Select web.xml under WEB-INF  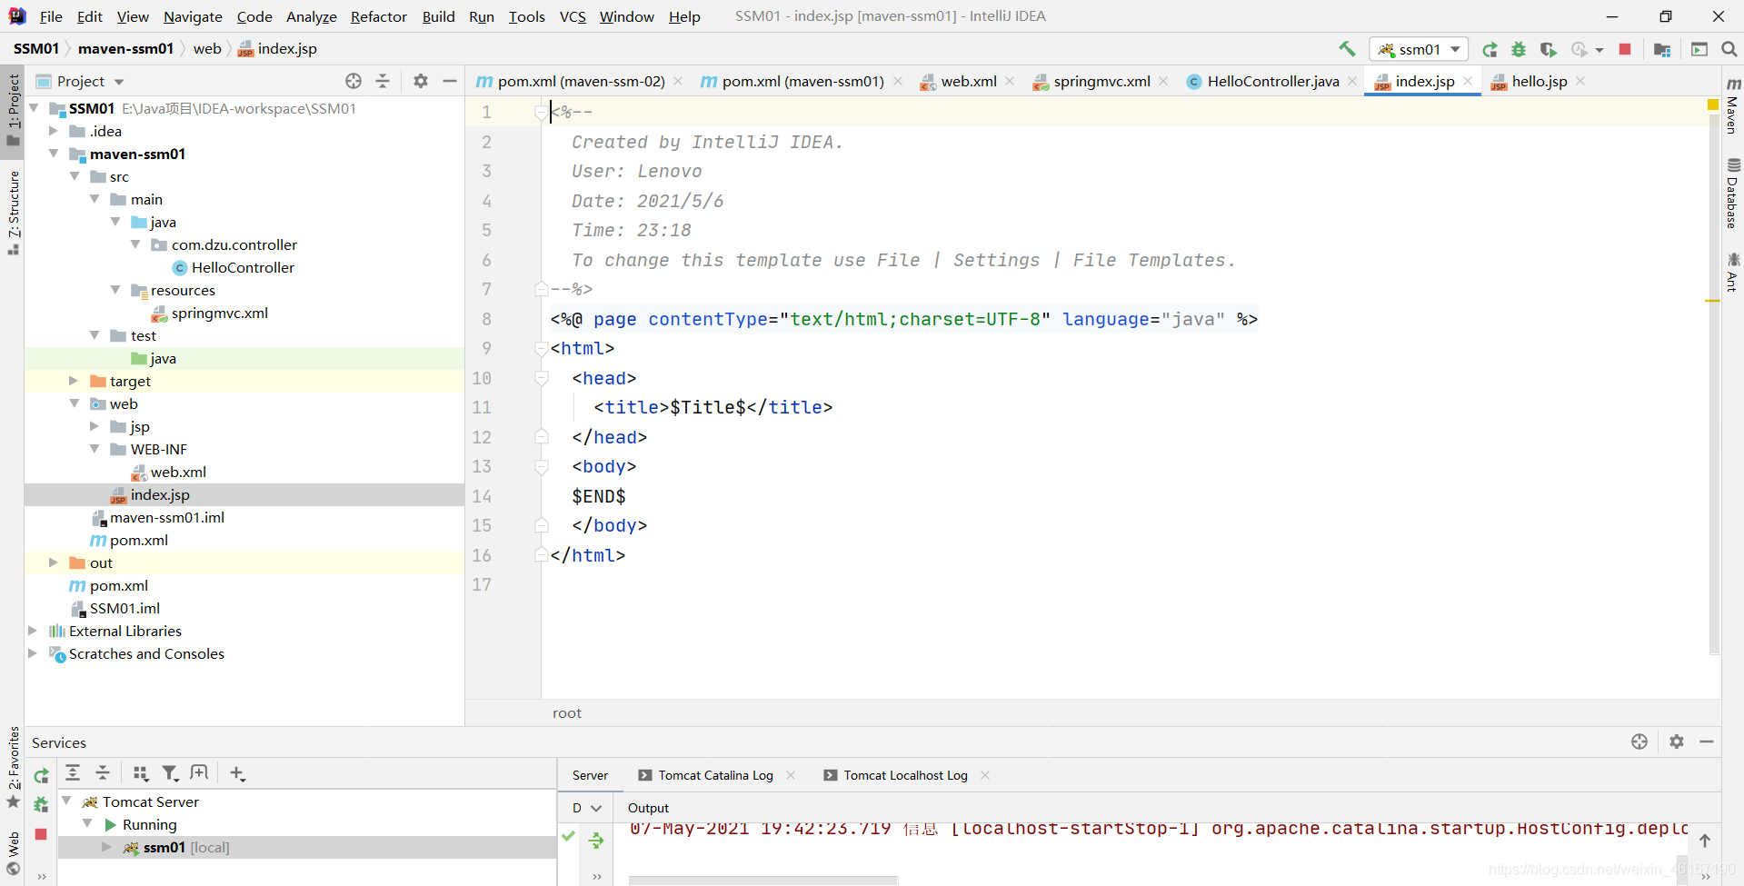point(178,472)
